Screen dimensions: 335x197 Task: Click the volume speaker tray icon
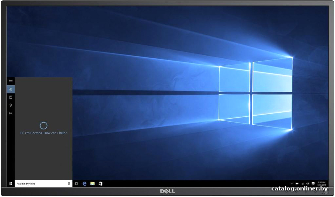click(308, 184)
